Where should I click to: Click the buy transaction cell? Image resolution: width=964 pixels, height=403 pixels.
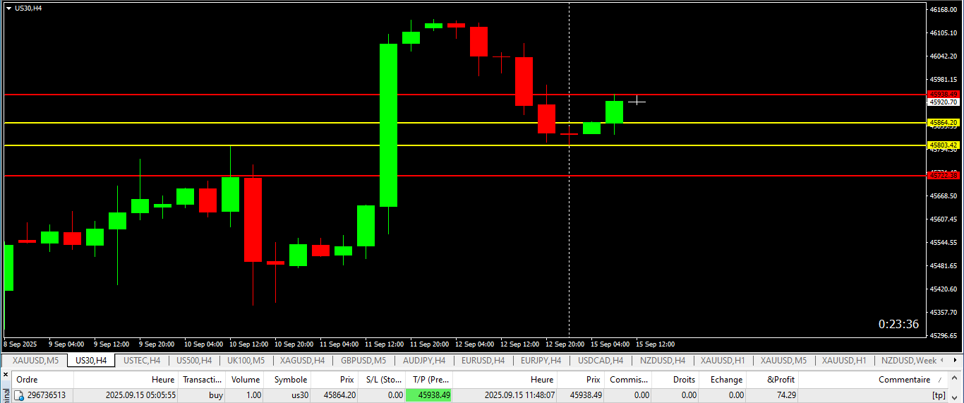[216, 396]
